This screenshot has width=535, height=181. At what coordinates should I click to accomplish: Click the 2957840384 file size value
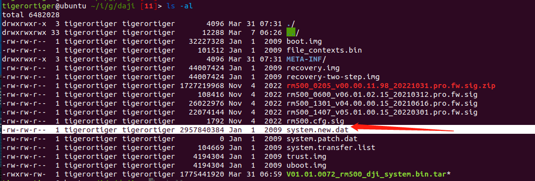(x=202, y=130)
